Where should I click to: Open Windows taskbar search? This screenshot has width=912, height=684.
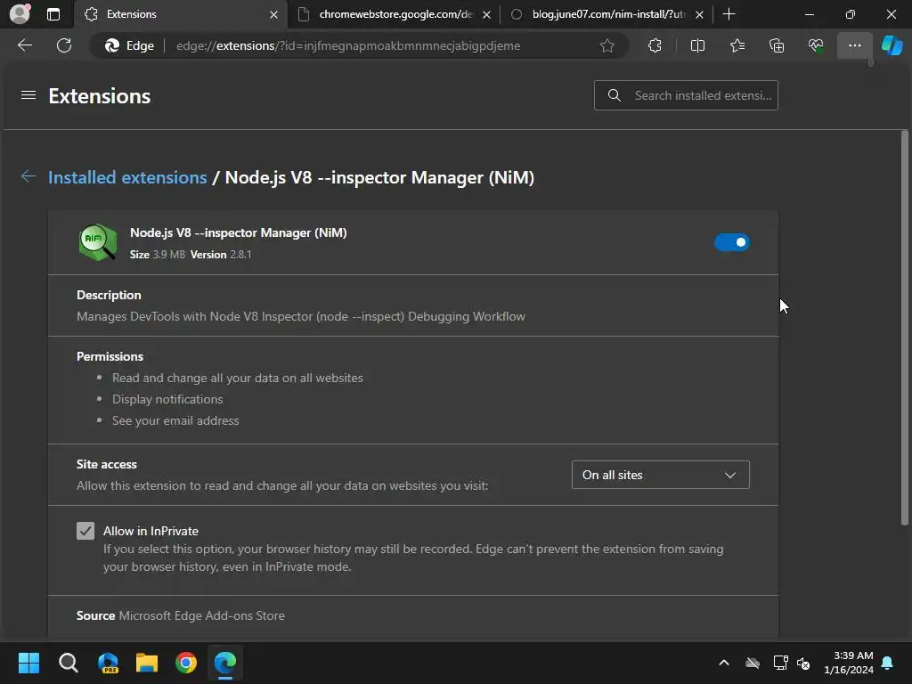click(x=68, y=663)
